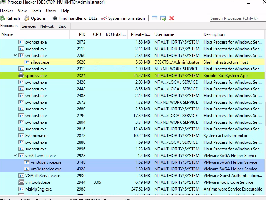This screenshot has height=200, width=266.
Task: Select the sihost.exe process row
Action: tap(132, 62)
